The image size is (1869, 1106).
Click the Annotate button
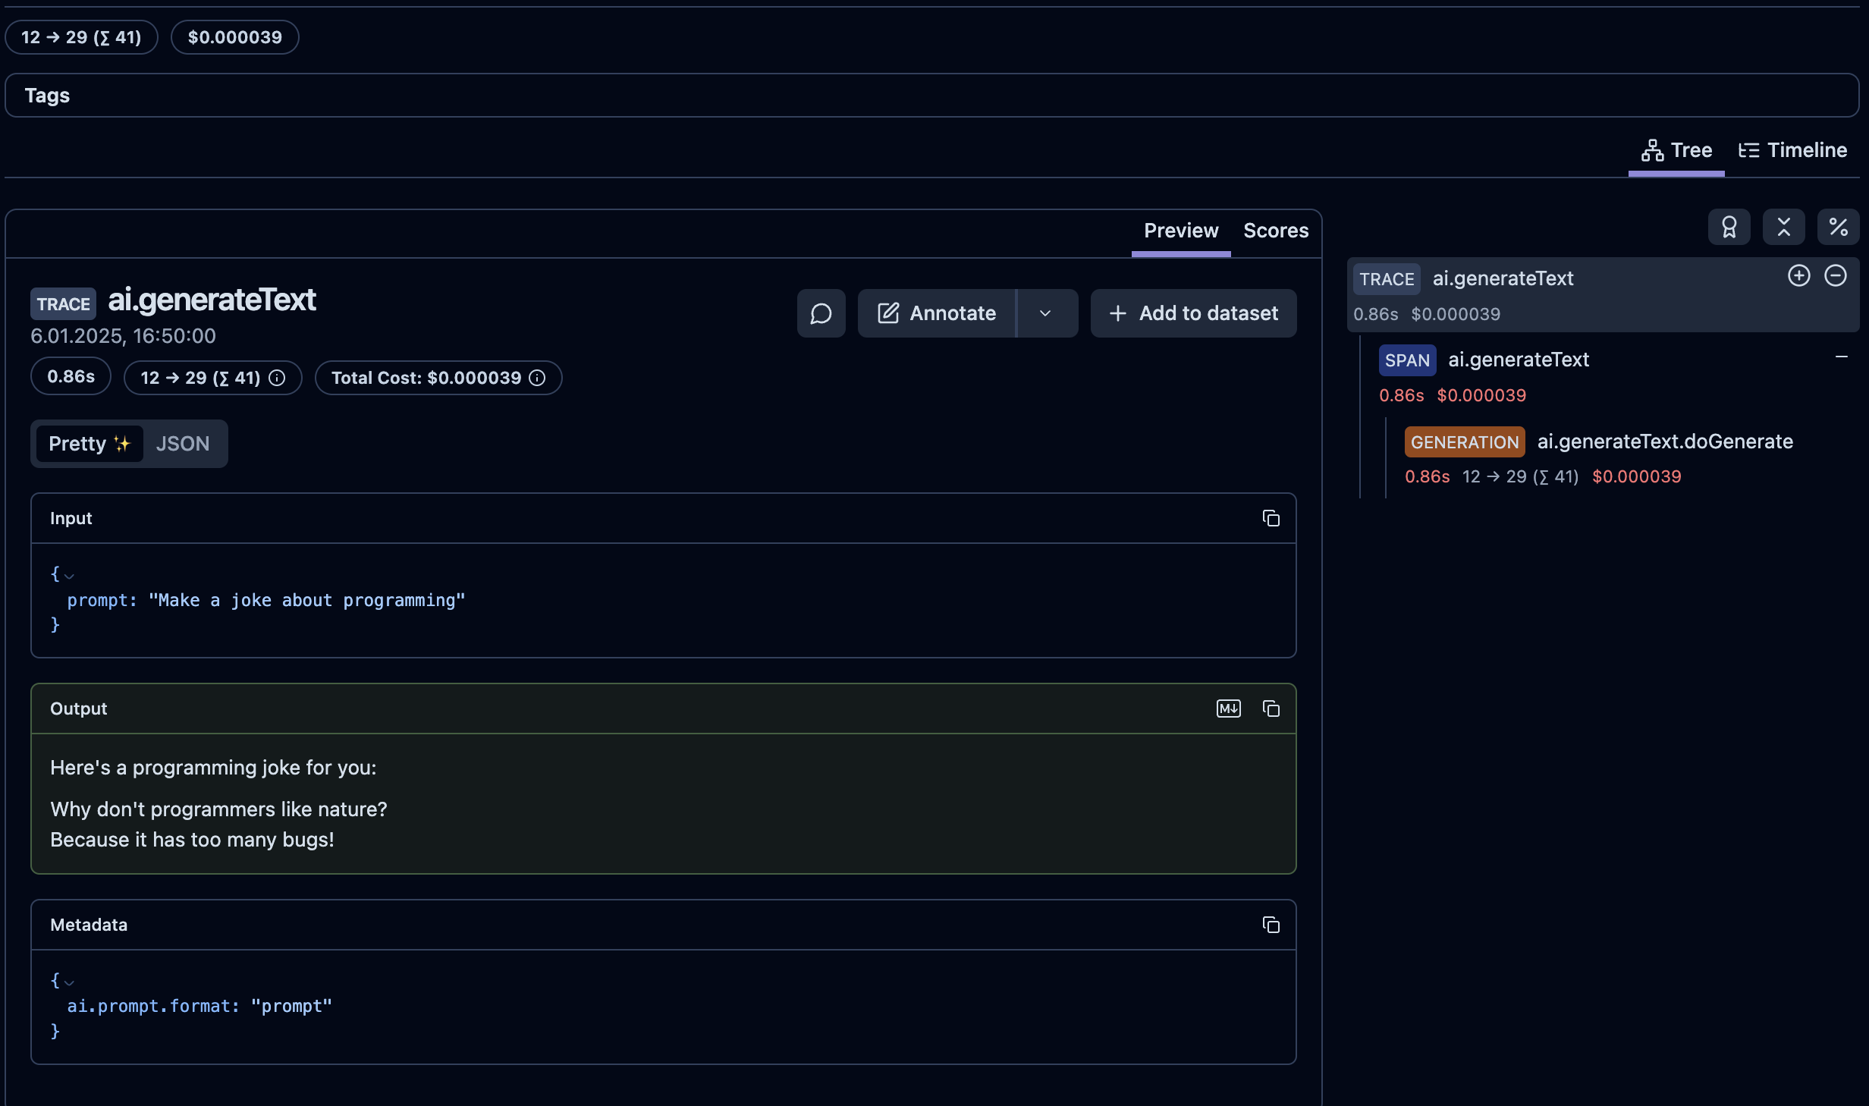point(937,313)
